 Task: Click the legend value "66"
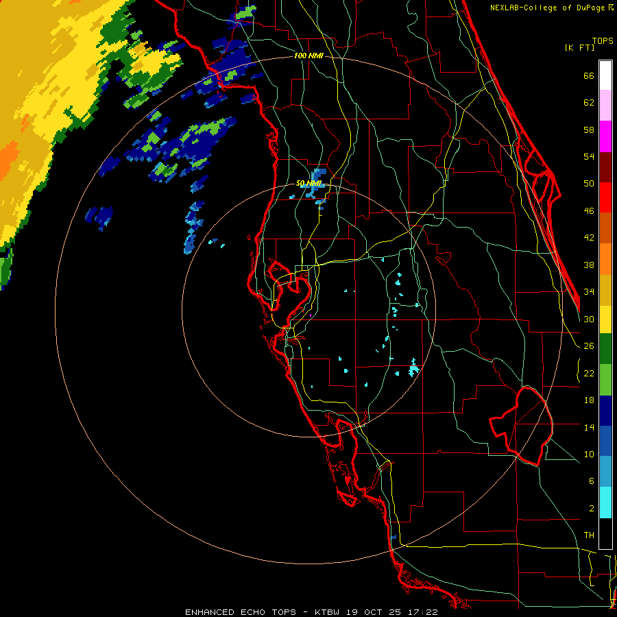(x=589, y=76)
